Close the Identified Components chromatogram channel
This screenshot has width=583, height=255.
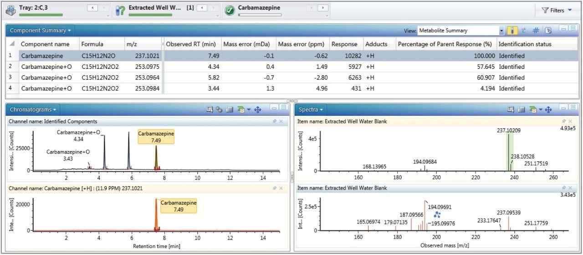(281, 121)
